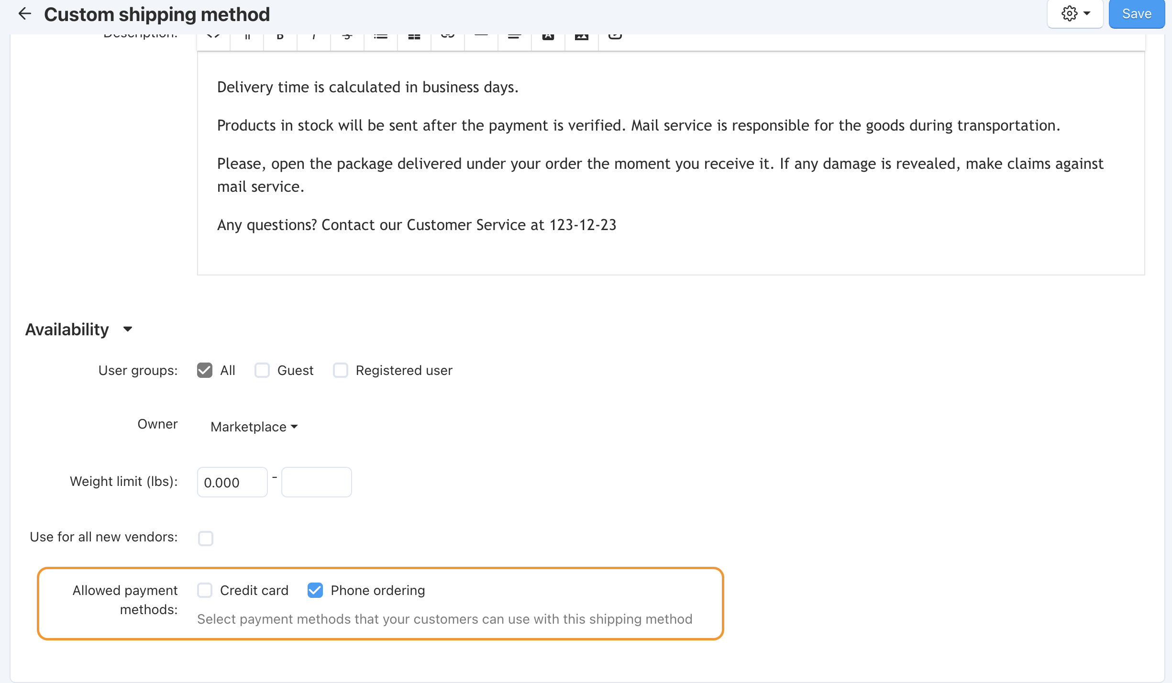The height and width of the screenshot is (683, 1172).
Task: Uncheck the Phone ordering payment method
Action: pos(315,590)
